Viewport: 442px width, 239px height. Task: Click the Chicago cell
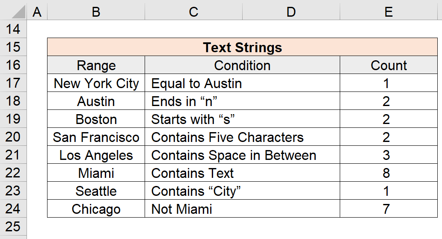coord(96,209)
